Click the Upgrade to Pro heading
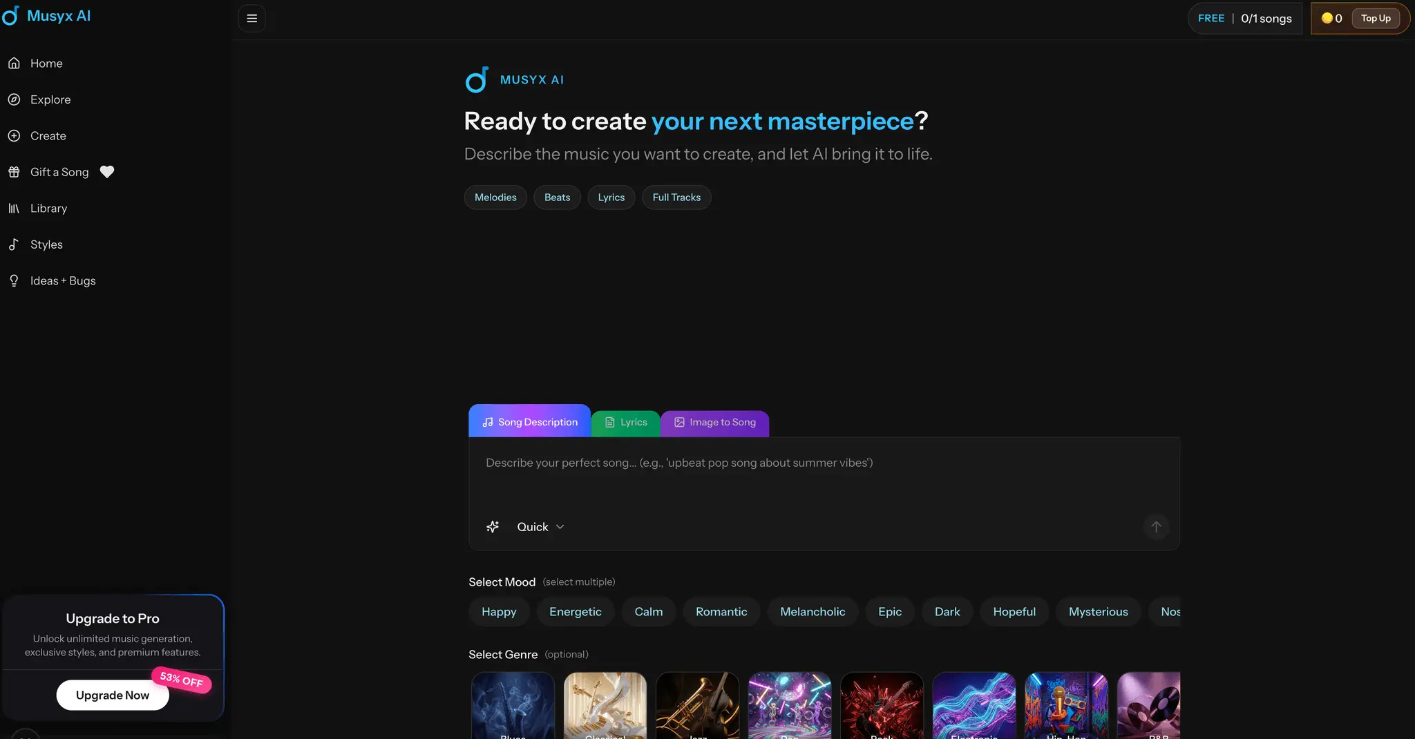1415x739 pixels. click(113, 619)
